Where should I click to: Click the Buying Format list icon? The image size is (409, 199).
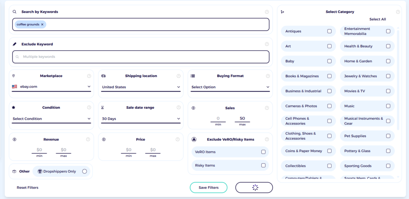[193, 76]
